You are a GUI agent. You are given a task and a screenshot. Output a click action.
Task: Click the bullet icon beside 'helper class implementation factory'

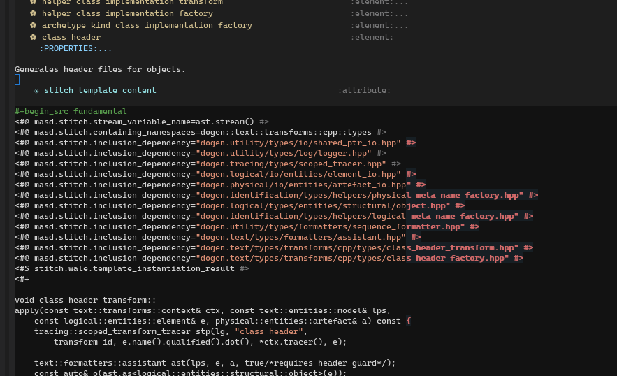coord(33,13)
